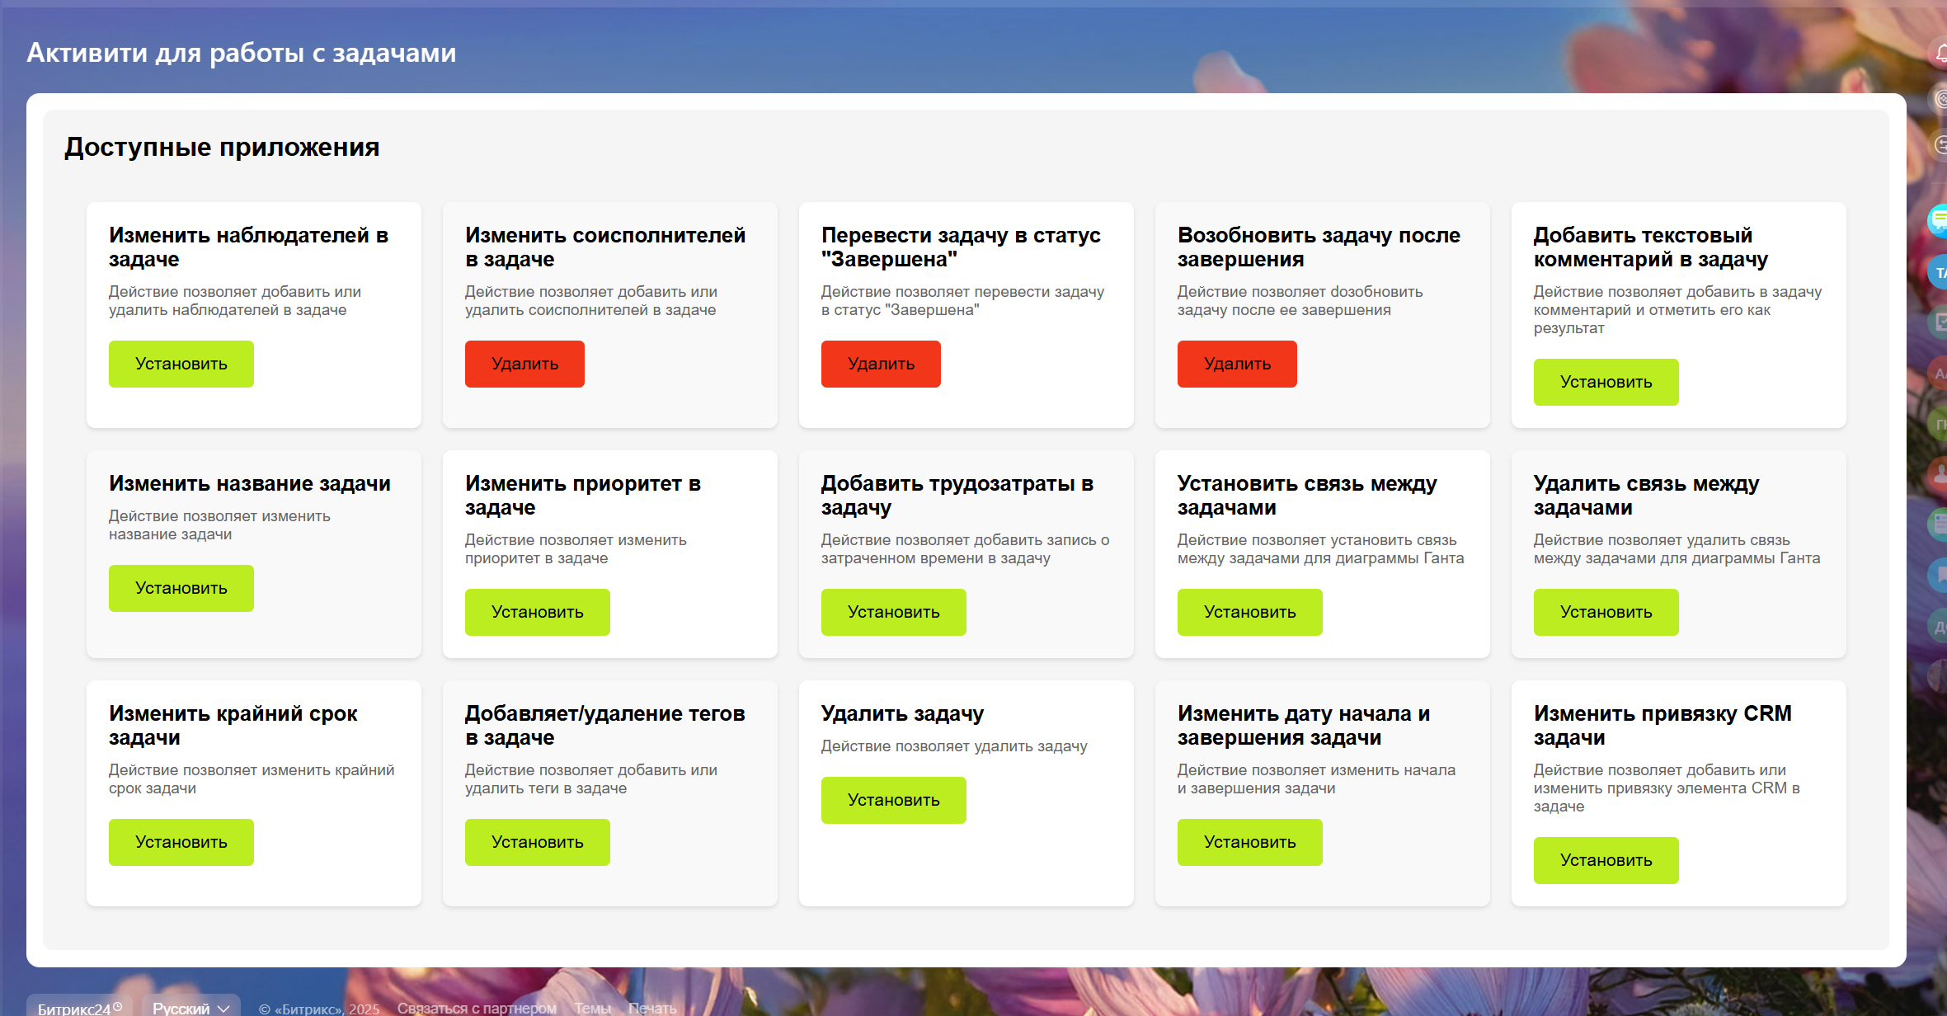This screenshot has width=1947, height=1016.
Task: Delete 'Изменить соисполнителей в задаче' app
Action: tap(524, 364)
